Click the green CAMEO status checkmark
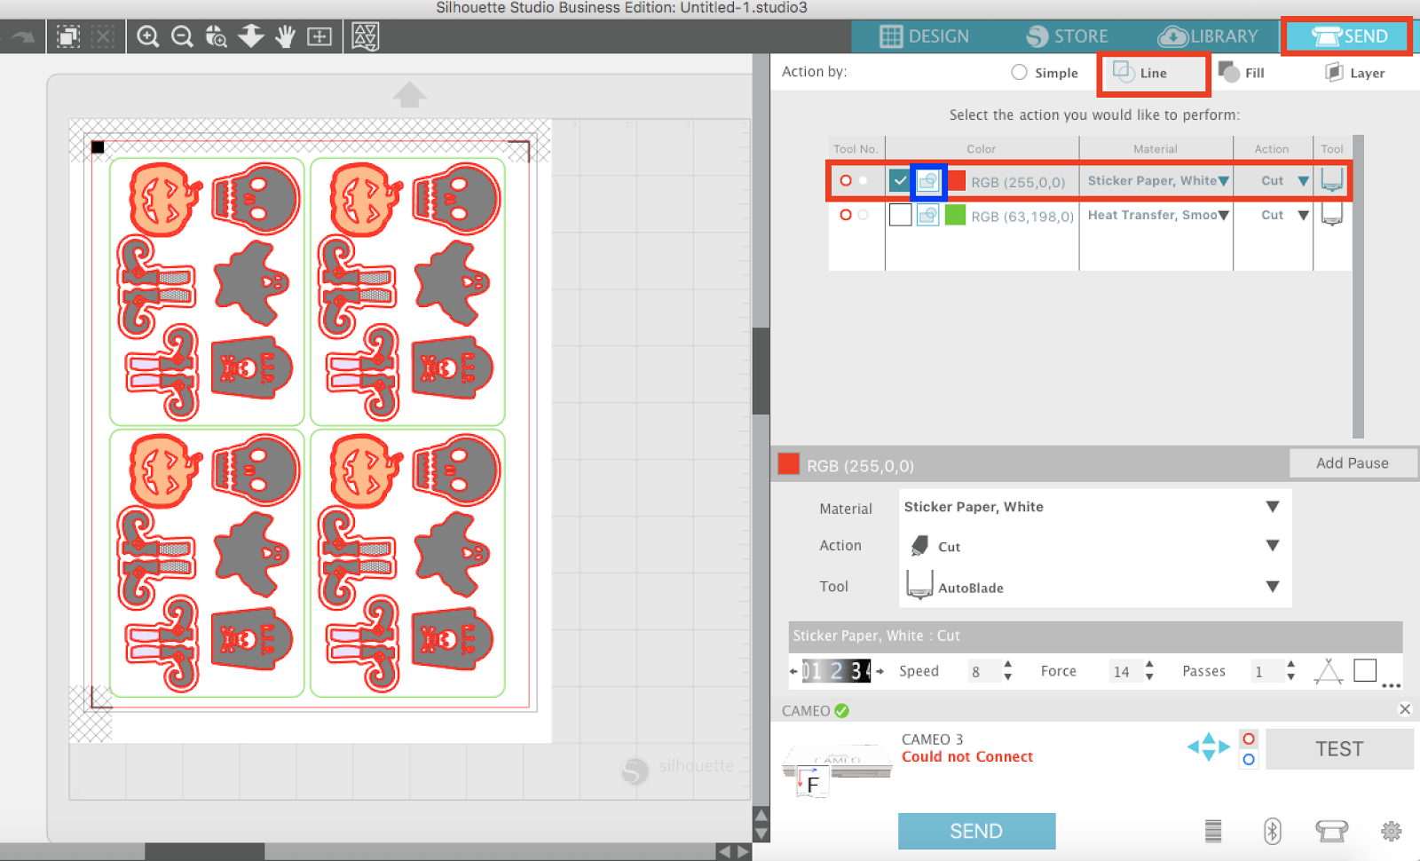Screen dimensions: 1420x861 (x=841, y=711)
